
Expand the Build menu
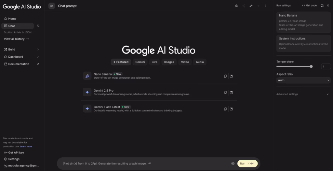pyautogui.click(x=22, y=49)
